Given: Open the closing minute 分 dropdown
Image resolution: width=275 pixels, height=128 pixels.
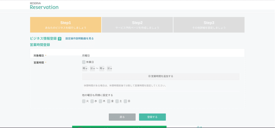Looking at the screenshot, I should click(109, 69).
